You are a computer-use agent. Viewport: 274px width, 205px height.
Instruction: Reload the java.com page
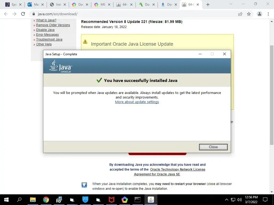(23, 14)
